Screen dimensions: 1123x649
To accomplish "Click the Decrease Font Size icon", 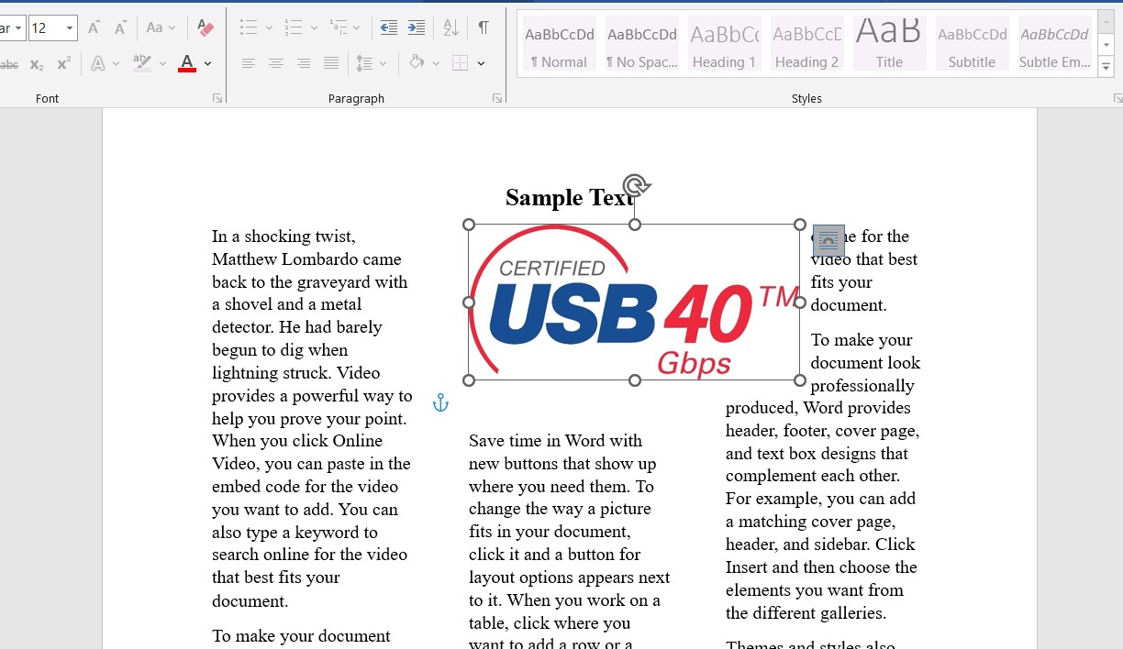I will click(x=120, y=28).
